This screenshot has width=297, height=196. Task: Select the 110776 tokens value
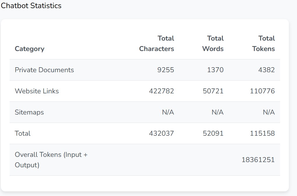262,91
